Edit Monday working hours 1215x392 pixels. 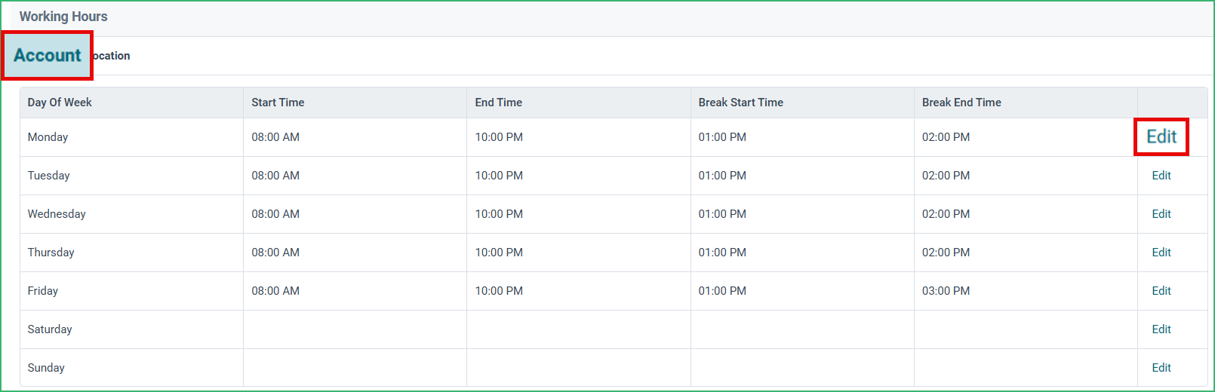[1161, 136]
